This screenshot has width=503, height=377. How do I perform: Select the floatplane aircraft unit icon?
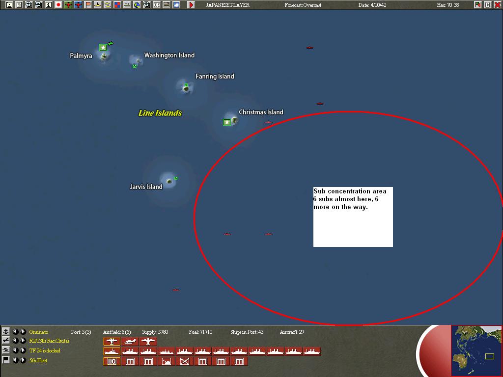click(130, 342)
